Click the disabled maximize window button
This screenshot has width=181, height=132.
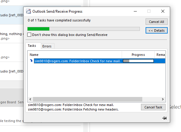149,11
